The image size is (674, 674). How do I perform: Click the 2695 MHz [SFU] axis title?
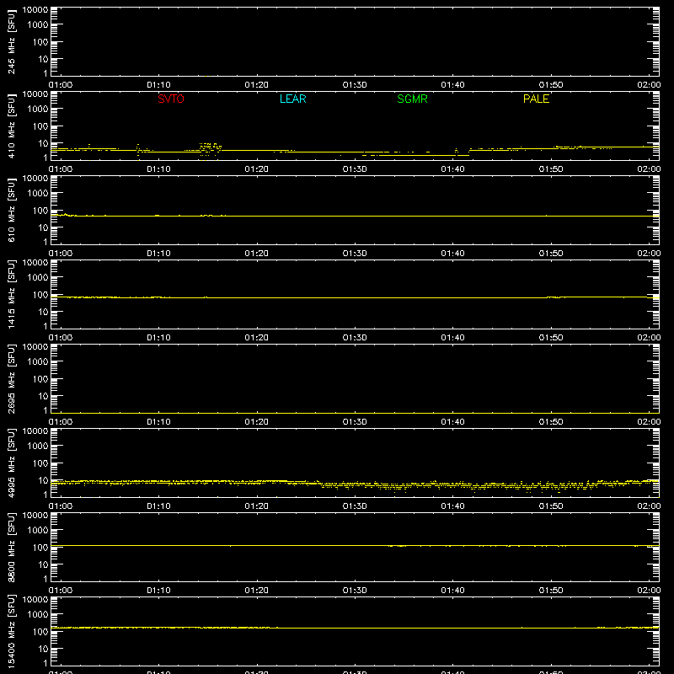tap(11, 378)
